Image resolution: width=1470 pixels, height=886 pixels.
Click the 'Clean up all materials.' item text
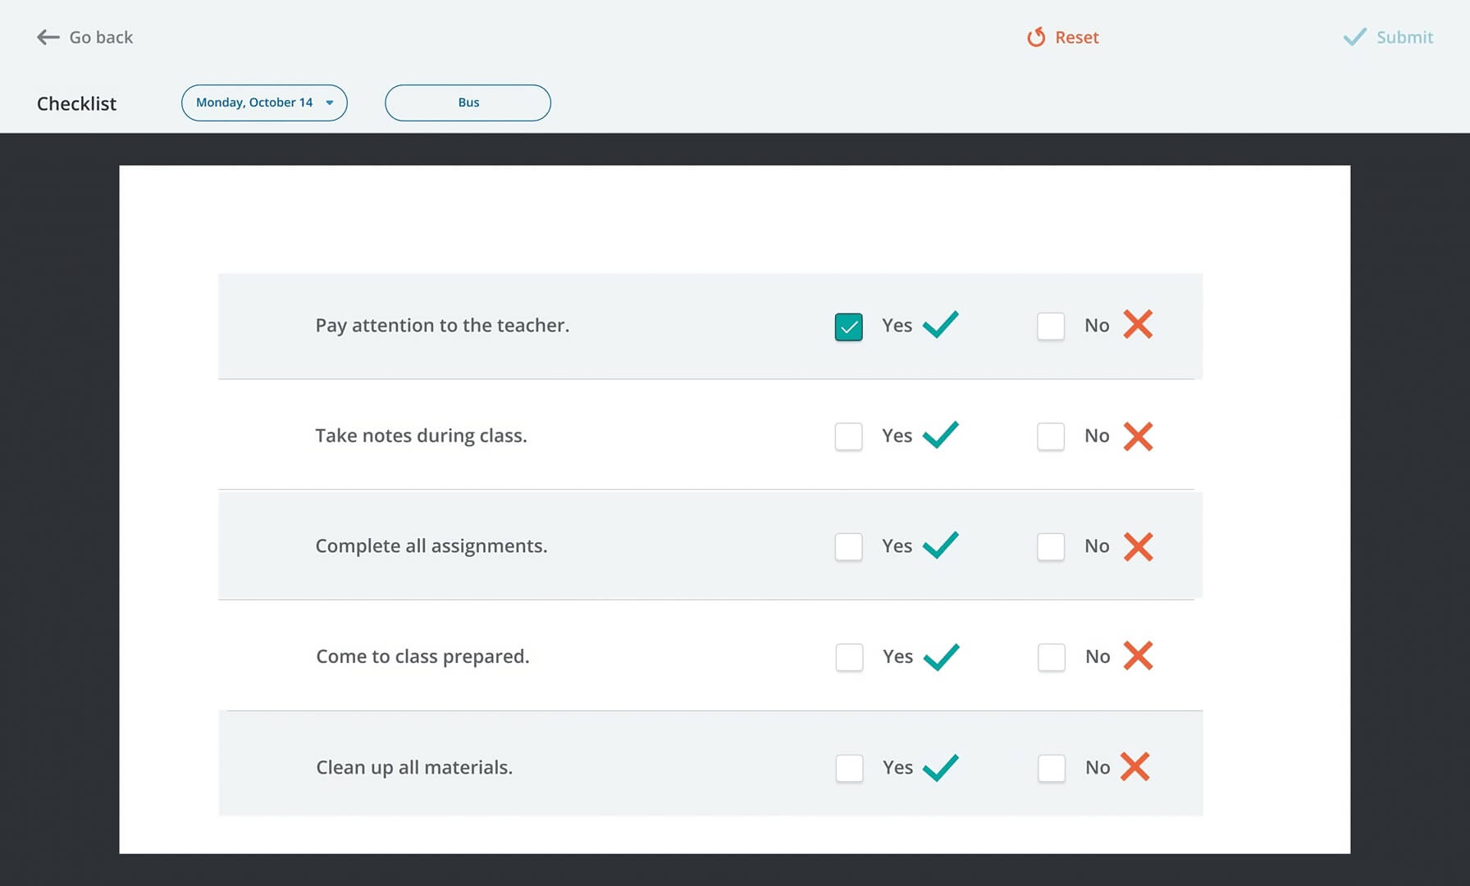click(x=414, y=767)
